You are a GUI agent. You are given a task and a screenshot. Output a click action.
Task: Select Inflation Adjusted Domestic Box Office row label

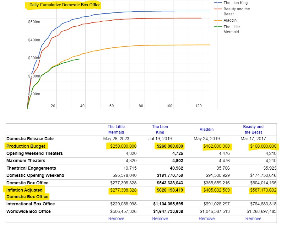(x=27, y=193)
